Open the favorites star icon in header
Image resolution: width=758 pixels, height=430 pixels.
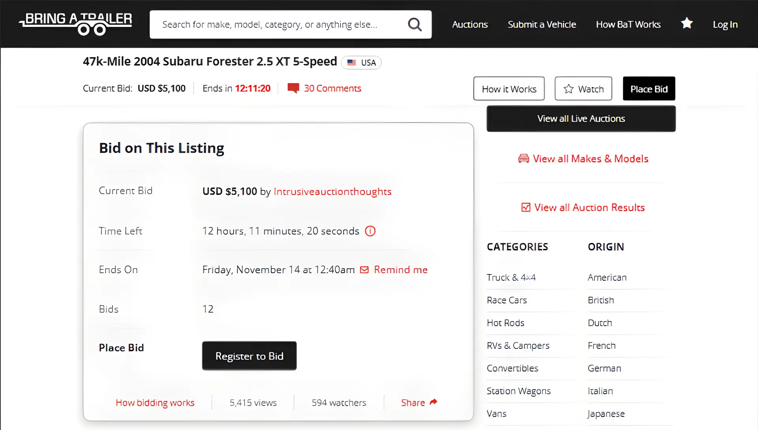coord(687,23)
